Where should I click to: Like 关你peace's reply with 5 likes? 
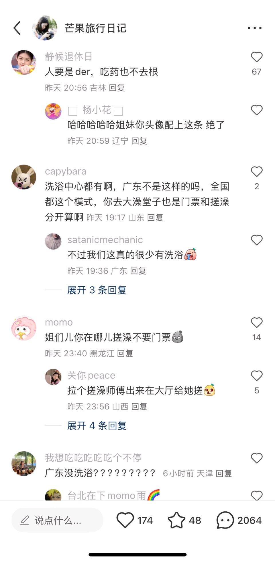tap(257, 376)
